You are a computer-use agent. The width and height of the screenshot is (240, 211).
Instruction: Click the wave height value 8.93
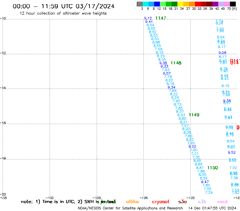click(x=181, y=115)
